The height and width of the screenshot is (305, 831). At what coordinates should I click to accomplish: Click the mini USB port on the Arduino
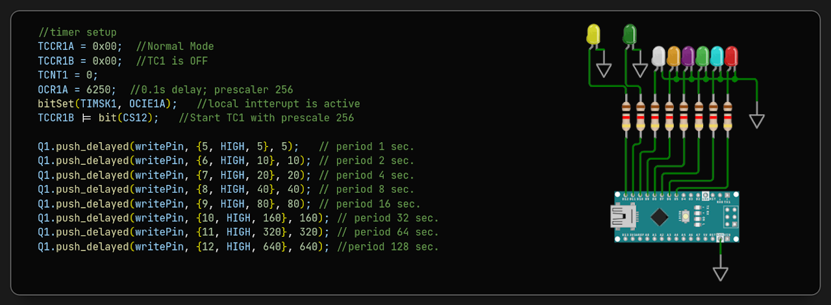click(x=622, y=216)
